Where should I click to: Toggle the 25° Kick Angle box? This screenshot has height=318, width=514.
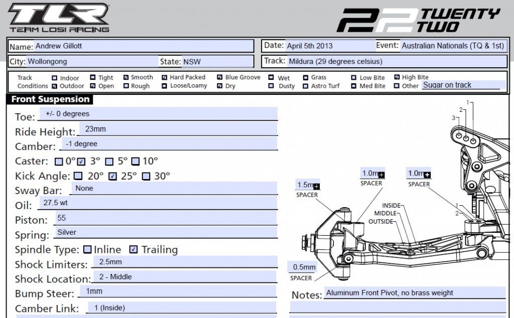113,177
